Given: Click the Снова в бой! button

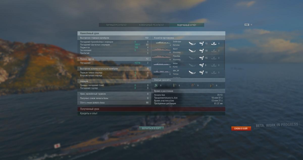Looking at the screenshot, I should 241,129.
